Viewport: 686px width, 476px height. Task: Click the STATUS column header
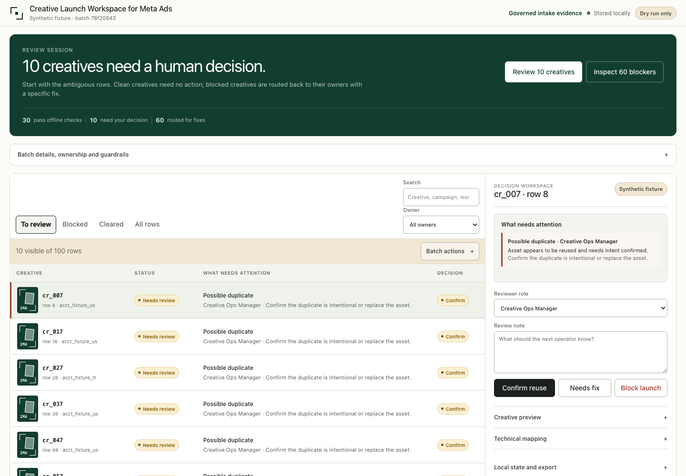(144, 273)
